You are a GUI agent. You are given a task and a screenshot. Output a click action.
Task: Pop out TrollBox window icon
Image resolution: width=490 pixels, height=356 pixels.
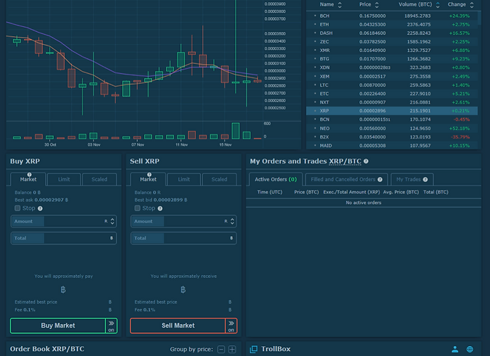point(254,349)
